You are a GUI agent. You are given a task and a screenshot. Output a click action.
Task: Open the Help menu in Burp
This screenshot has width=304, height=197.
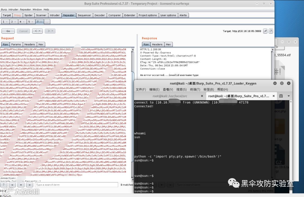point(46,10)
